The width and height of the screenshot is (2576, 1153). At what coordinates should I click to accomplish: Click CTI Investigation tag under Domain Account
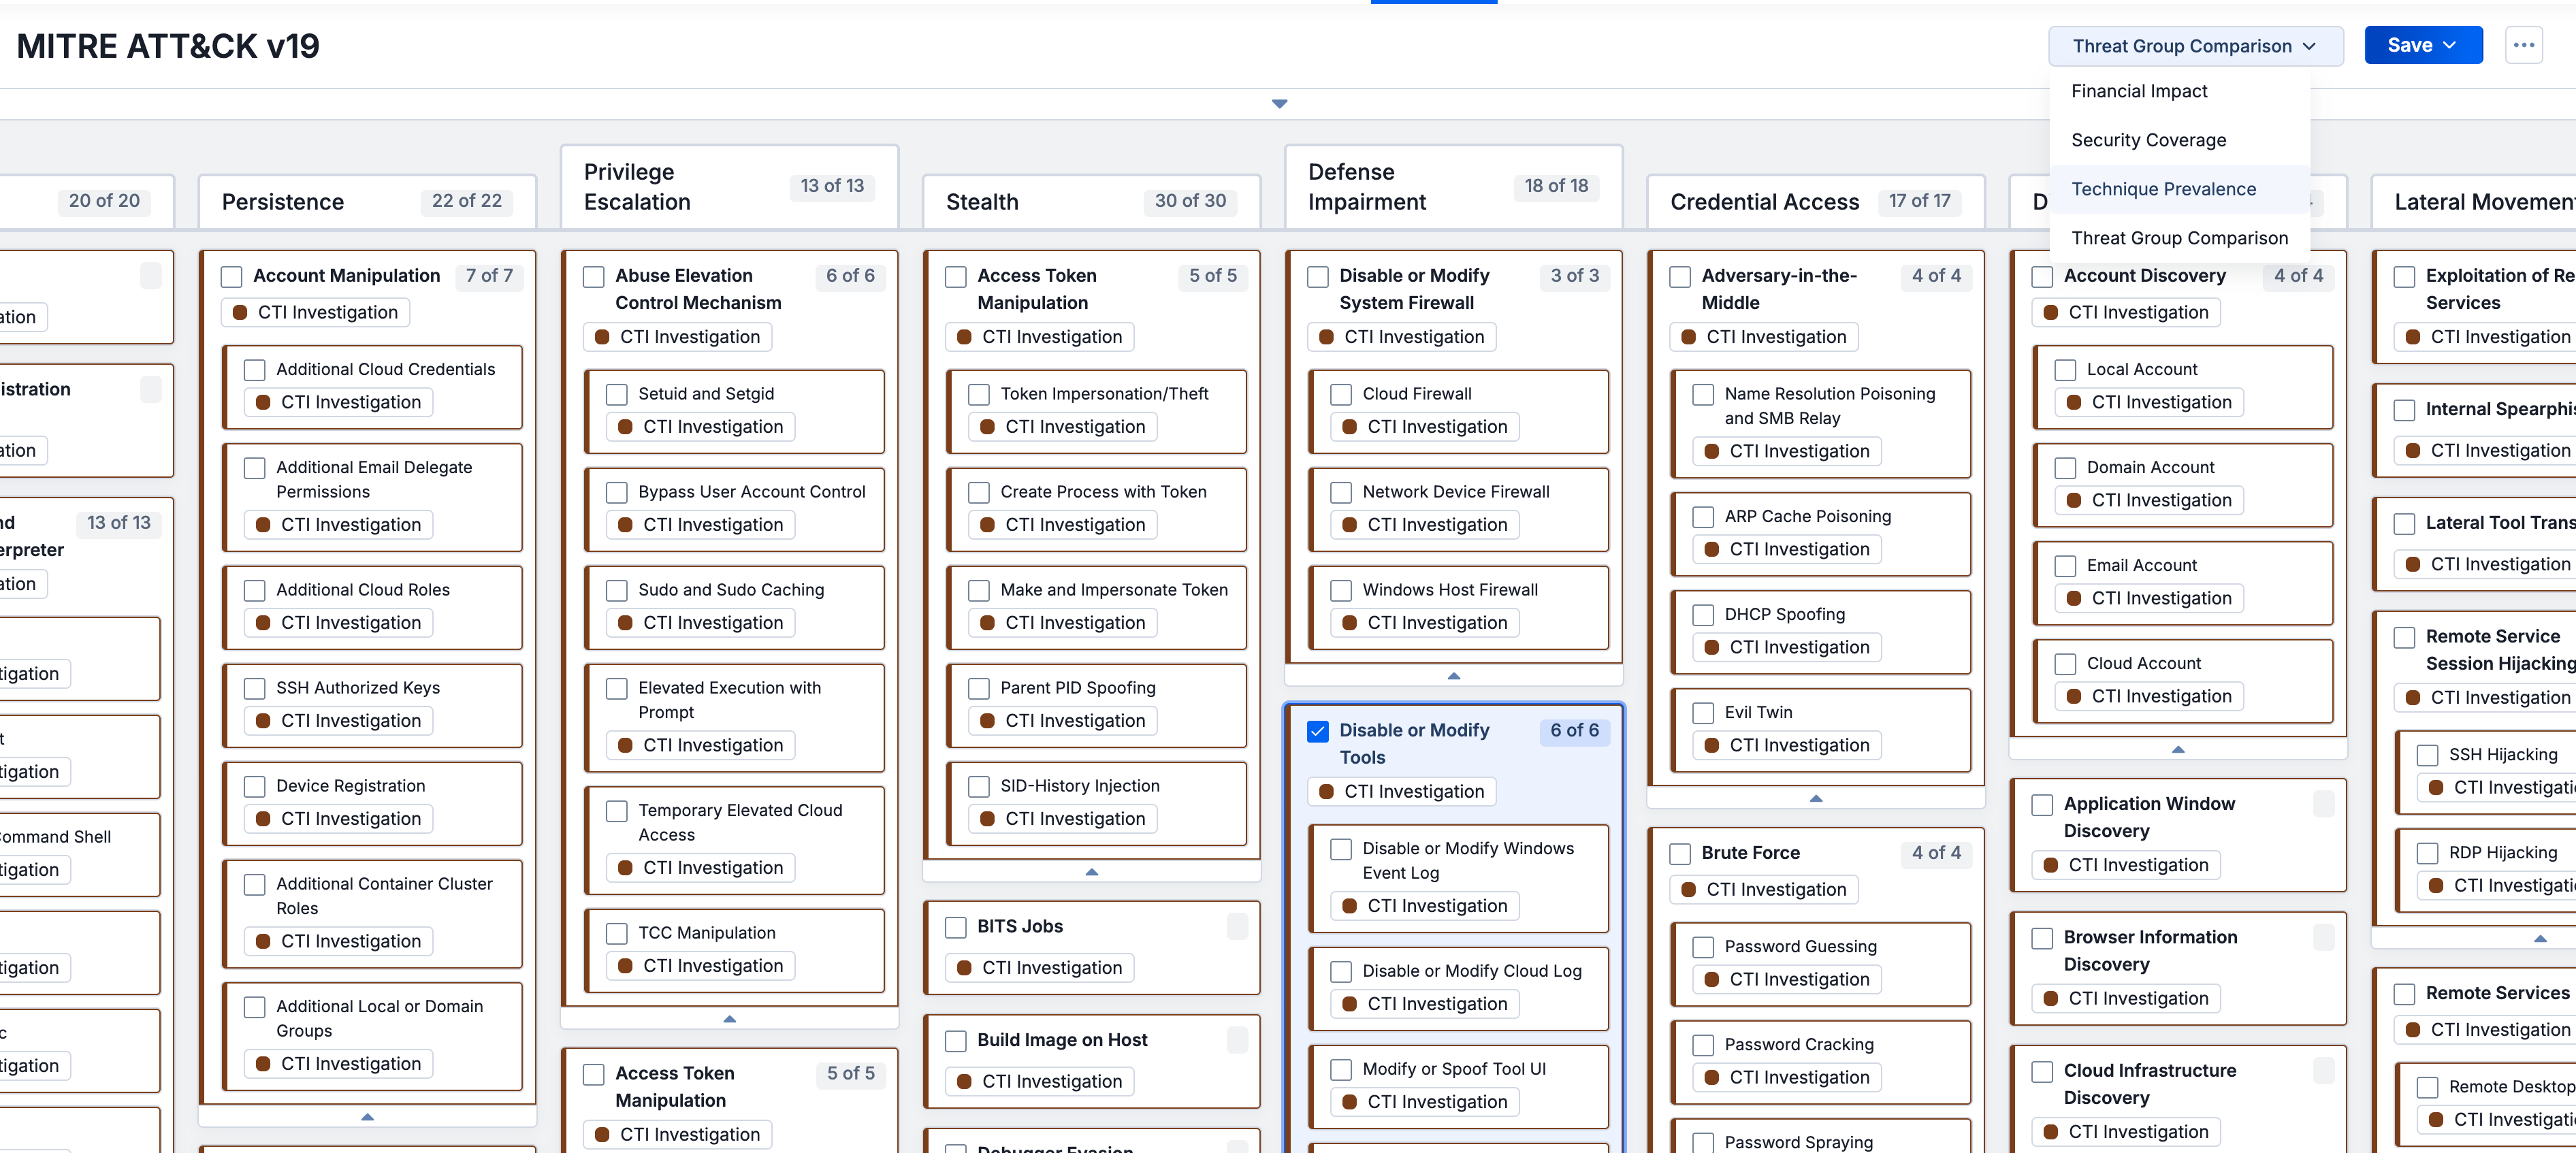[2149, 501]
